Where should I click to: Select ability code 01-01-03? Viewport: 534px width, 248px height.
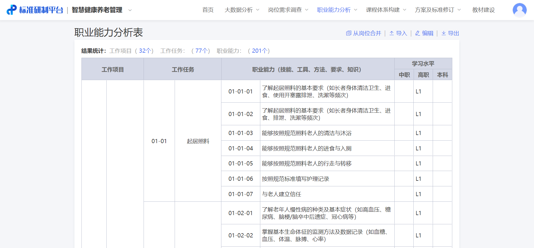pyautogui.click(x=241, y=133)
